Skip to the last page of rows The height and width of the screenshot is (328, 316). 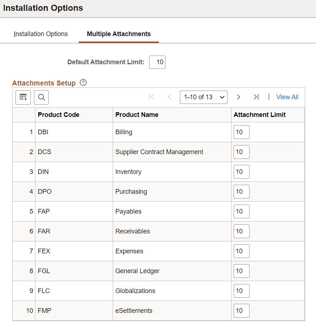click(x=256, y=97)
